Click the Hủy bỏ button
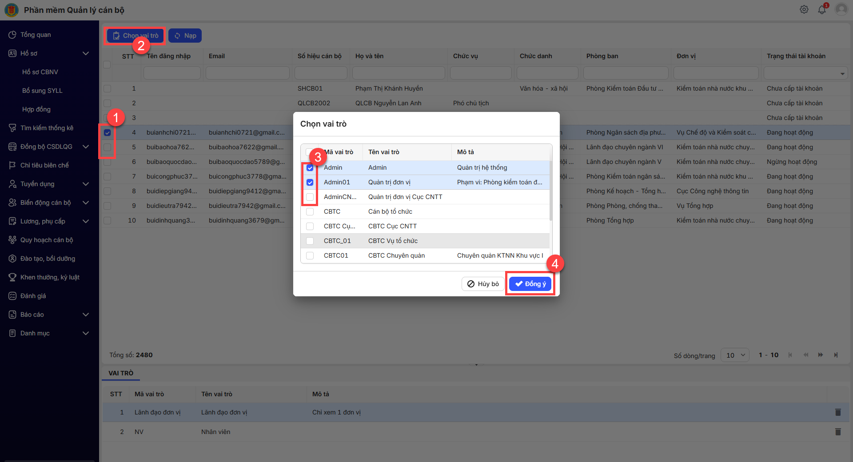This screenshot has height=462, width=853. 483,284
